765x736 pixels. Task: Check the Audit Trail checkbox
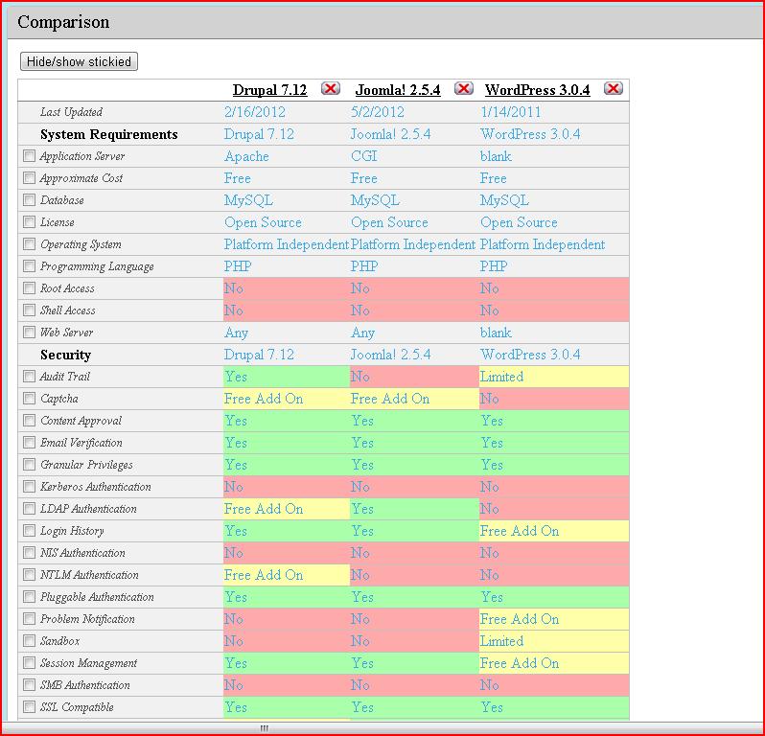[30, 376]
